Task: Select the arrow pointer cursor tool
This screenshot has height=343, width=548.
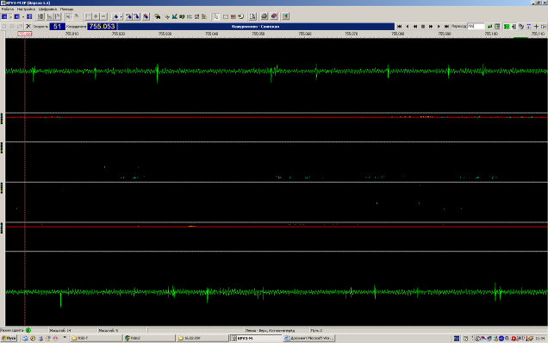Action: click(216, 16)
